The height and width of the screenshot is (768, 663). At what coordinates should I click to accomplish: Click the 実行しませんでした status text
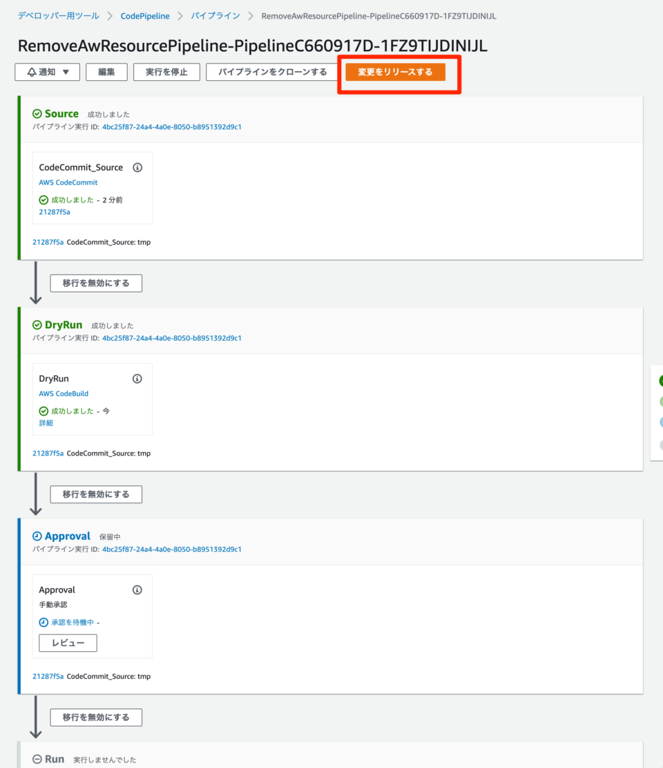(105, 760)
